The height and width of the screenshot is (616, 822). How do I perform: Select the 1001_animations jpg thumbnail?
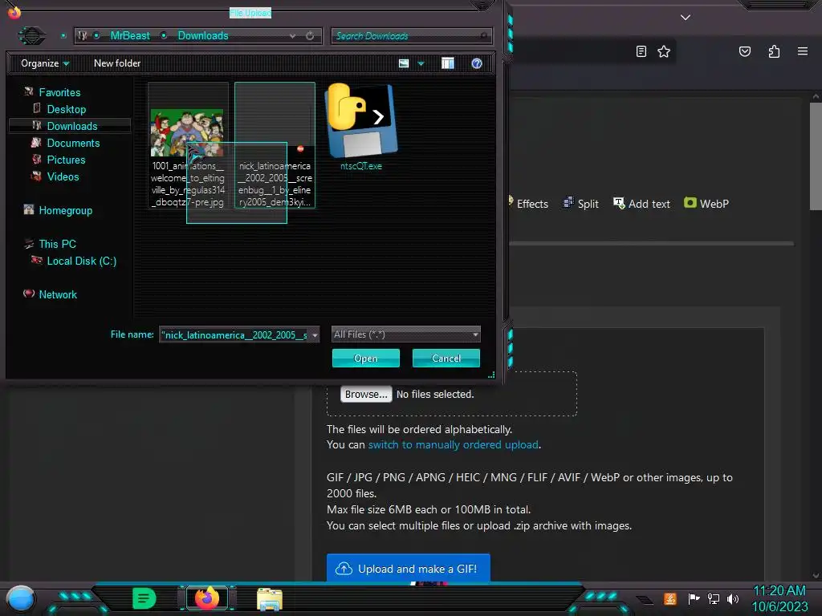[x=188, y=145]
